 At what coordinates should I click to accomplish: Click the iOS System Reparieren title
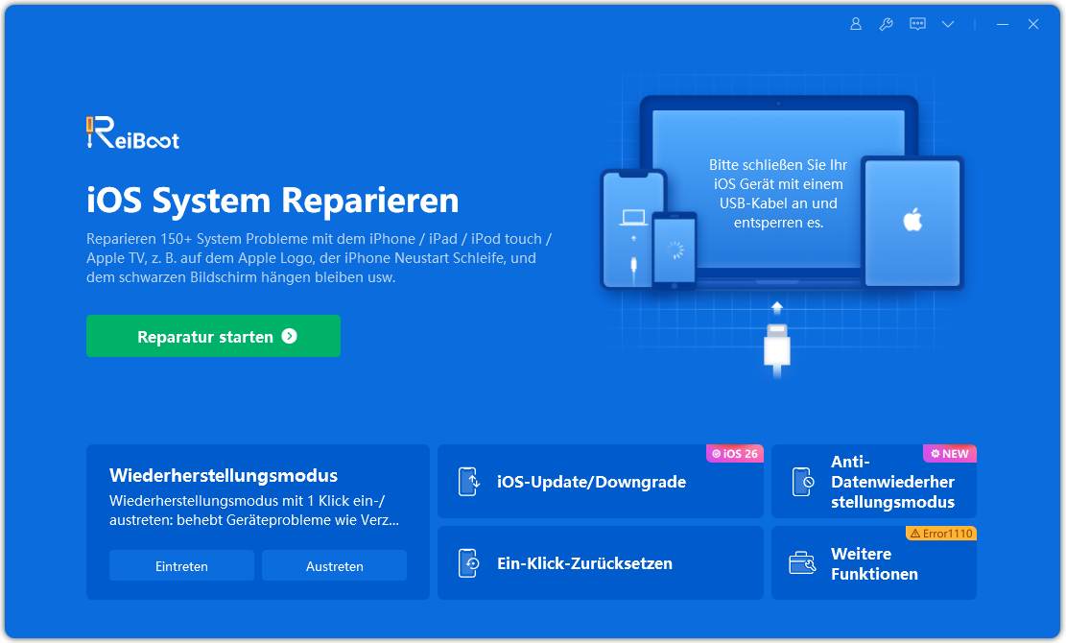point(272,201)
